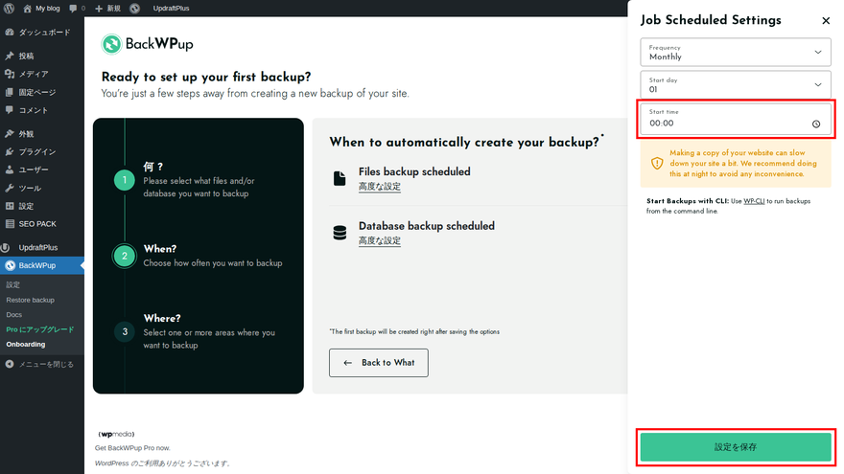This screenshot has height=474, width=844.
Task: Click step 3 circle Where?
Action: click(x=125, y=331)
